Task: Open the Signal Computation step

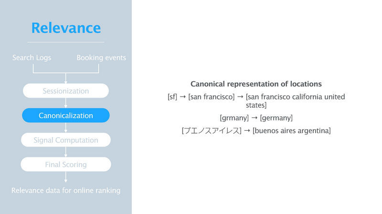Action: pyautogui.click(x=66, y=140)
